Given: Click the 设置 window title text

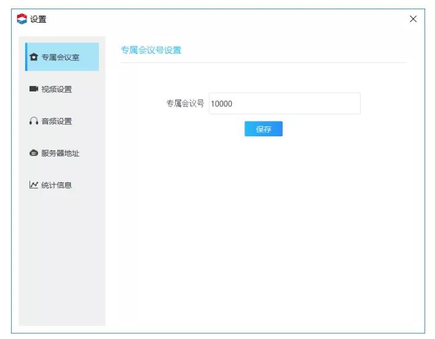Looking at the screenshot, I should pyautogui.click(x=38, y=19).
